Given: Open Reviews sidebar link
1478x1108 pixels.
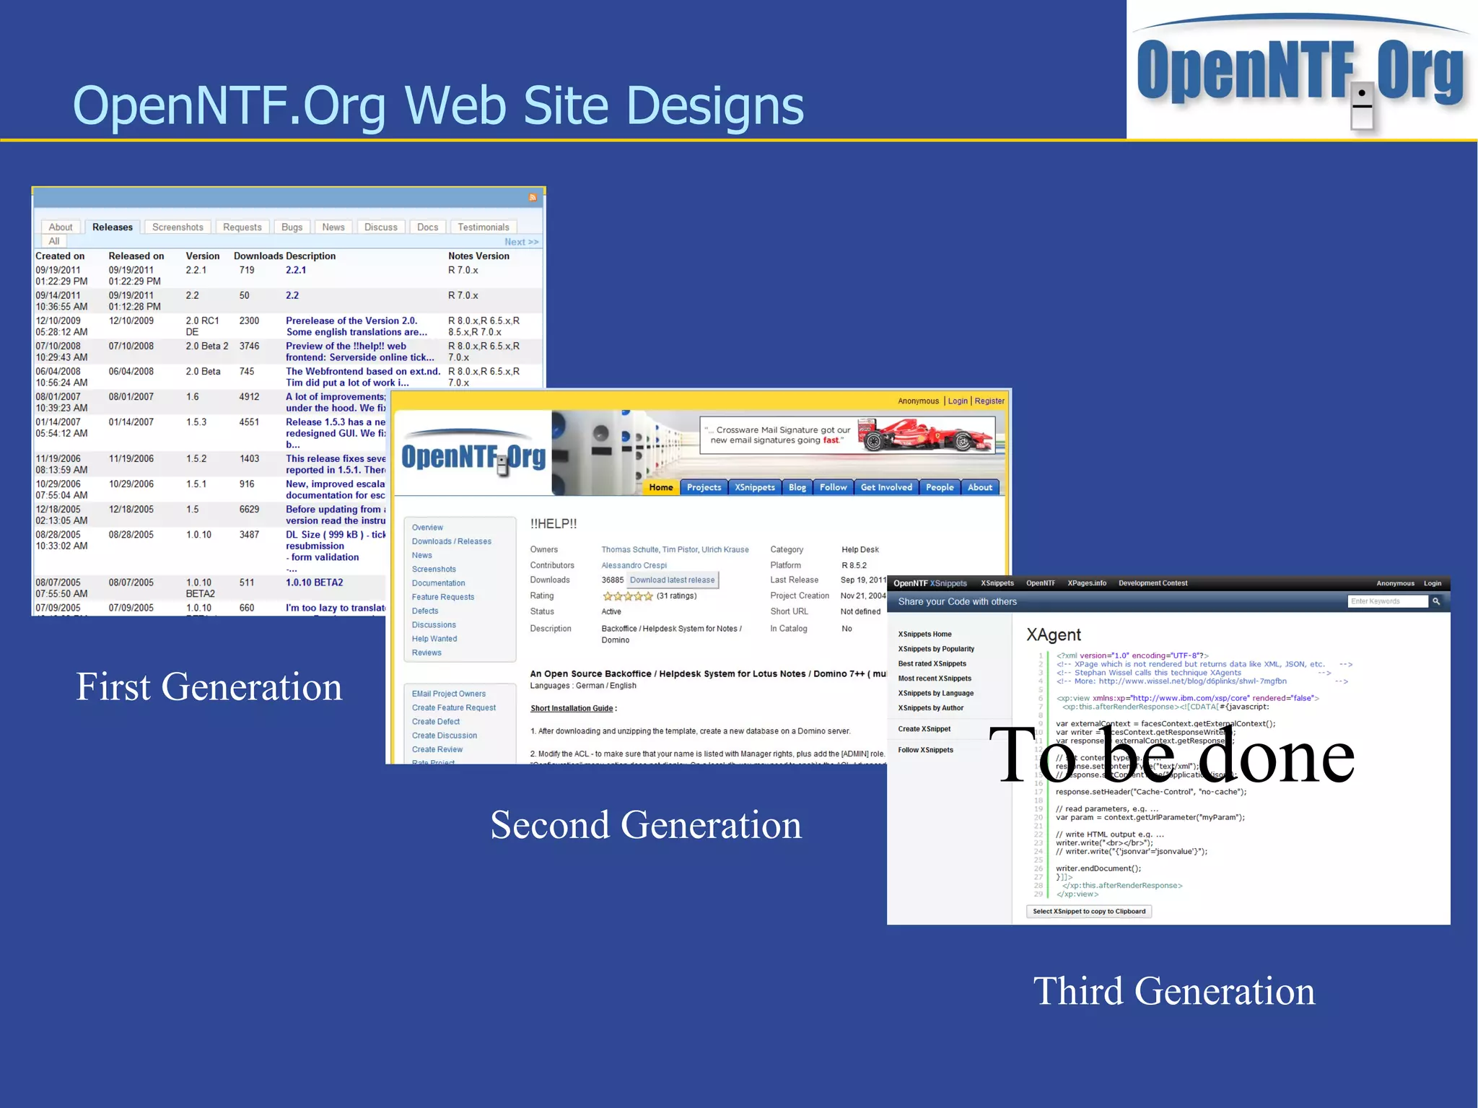Looking at the screenshot, I should click(x=427, y=653).
